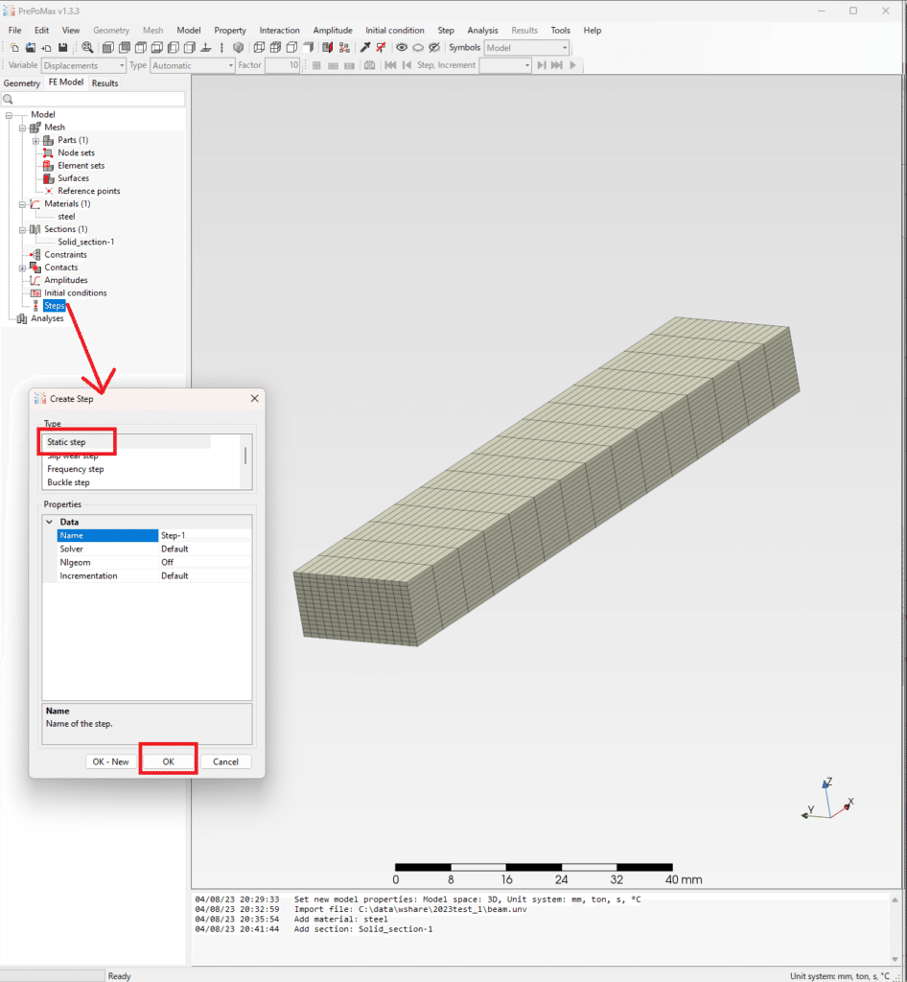Click the model tree search field
Screen dimensions: 907x982
pyautogui.click(x=93, y=99)
